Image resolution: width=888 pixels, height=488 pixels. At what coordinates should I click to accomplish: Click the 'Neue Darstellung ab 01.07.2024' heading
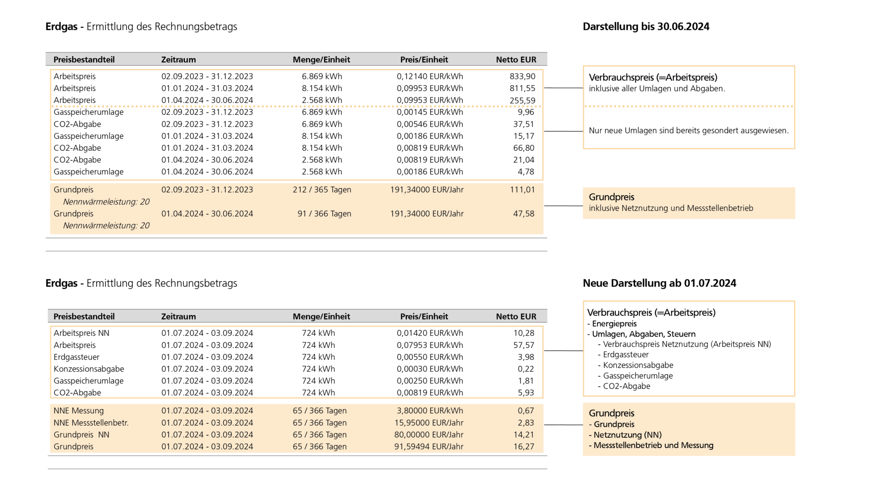pyautogui.click(x=659, y=284)
